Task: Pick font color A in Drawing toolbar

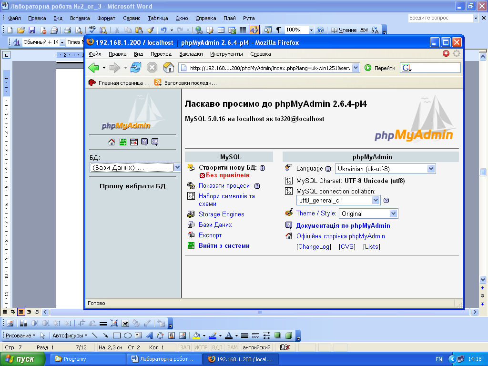Action: click(x=229, y=335)
